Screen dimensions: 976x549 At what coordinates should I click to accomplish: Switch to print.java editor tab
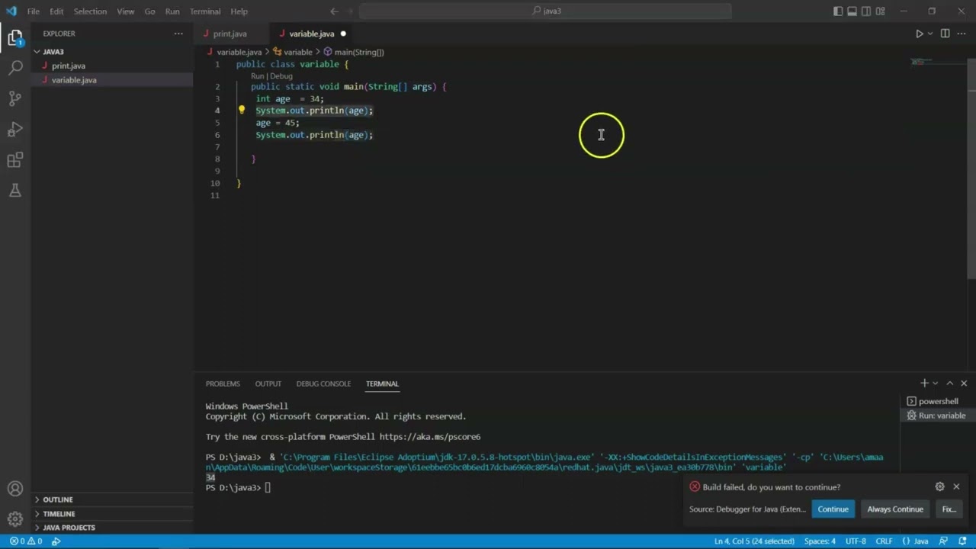click(230, 34)
